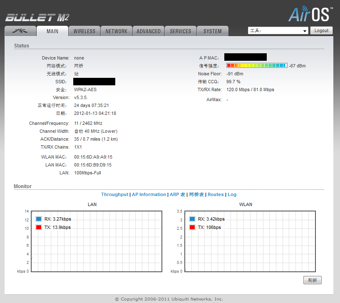
Task: Click the TX/RX Rate 120.0 Mbps / 81.0 Mbps
Action: coord(250,89)
